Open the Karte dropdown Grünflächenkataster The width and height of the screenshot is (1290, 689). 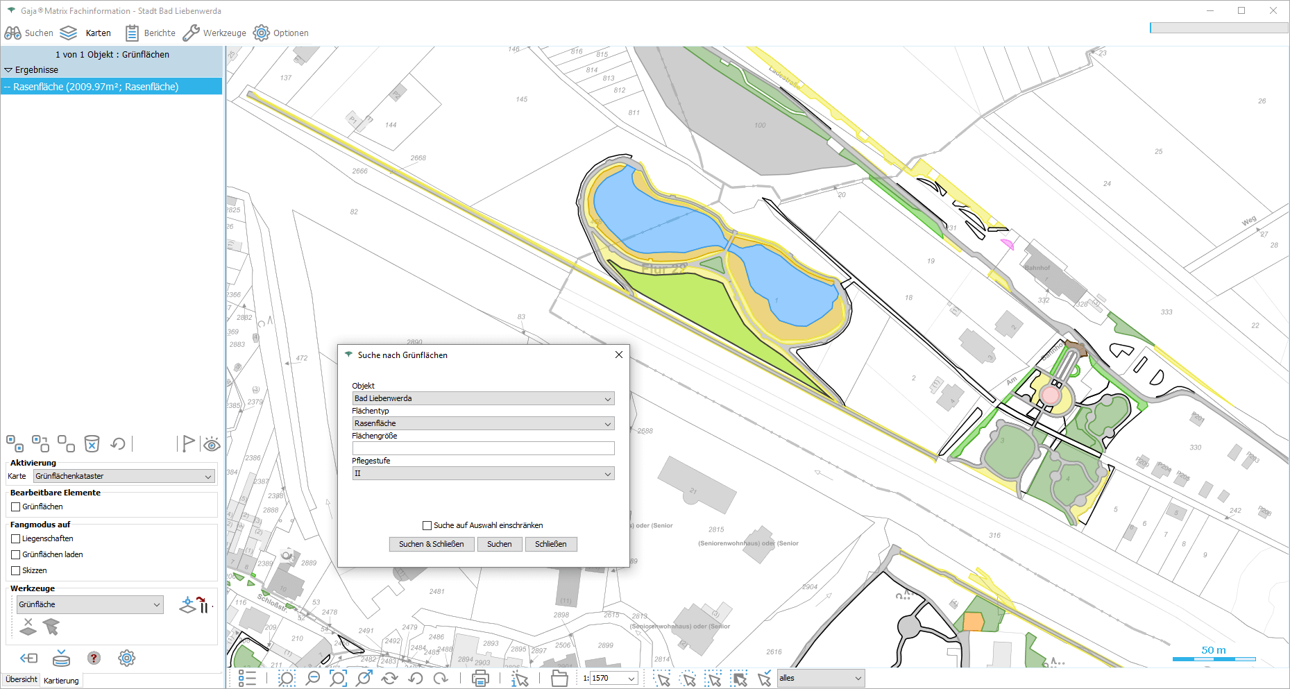(x=124, y=476)
